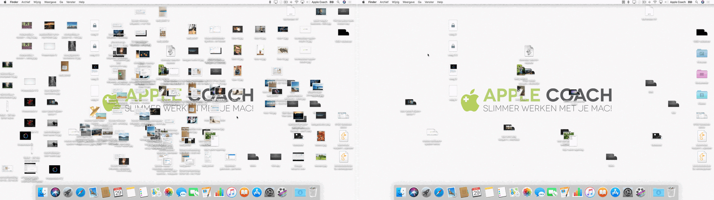The height and width of the screenshot is (200, 714).
Task: Open Downloads folder in the right Dock
Action: 659,192
